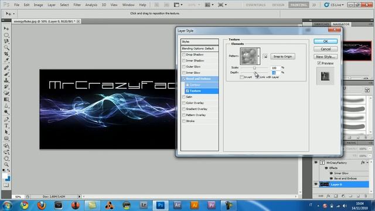Open the status bar info arrow
375x211 pixels.
(x=79, y=196)
